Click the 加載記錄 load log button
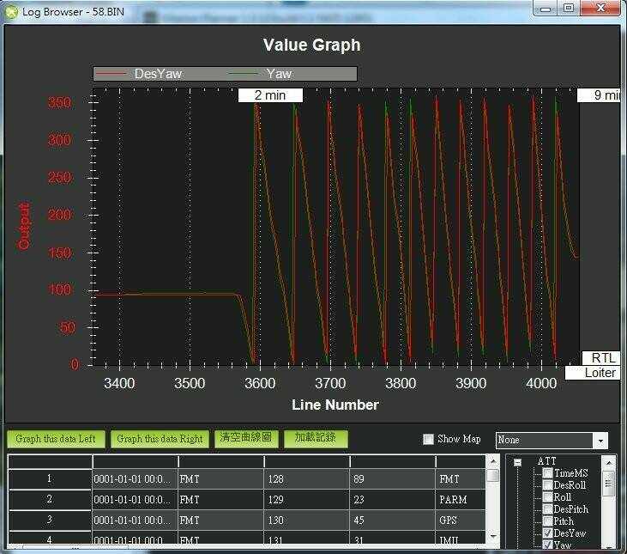The width and height of the screenshot is (627, 554). [317, 438]
